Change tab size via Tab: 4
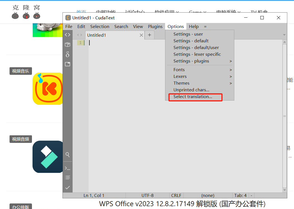This screenshot has height=209, width=294. tap(240, 196)
